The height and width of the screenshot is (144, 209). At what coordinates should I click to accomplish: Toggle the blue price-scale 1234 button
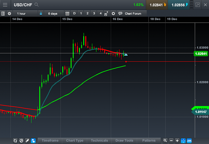(189, 141)
